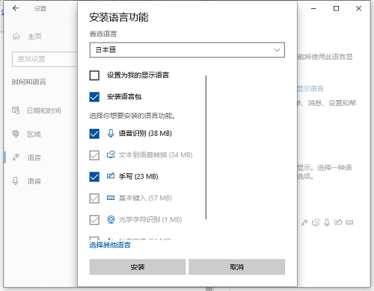Image resolution: width=374 pixels, height=291 pixels.
Task: Click the feature list vertical scrollbar
Action: (x=206, y=148)
